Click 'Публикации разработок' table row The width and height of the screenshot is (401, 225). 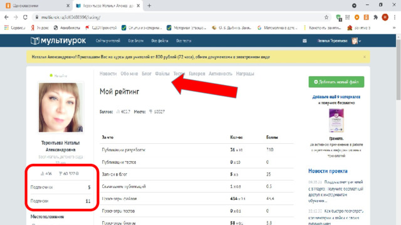196,150
